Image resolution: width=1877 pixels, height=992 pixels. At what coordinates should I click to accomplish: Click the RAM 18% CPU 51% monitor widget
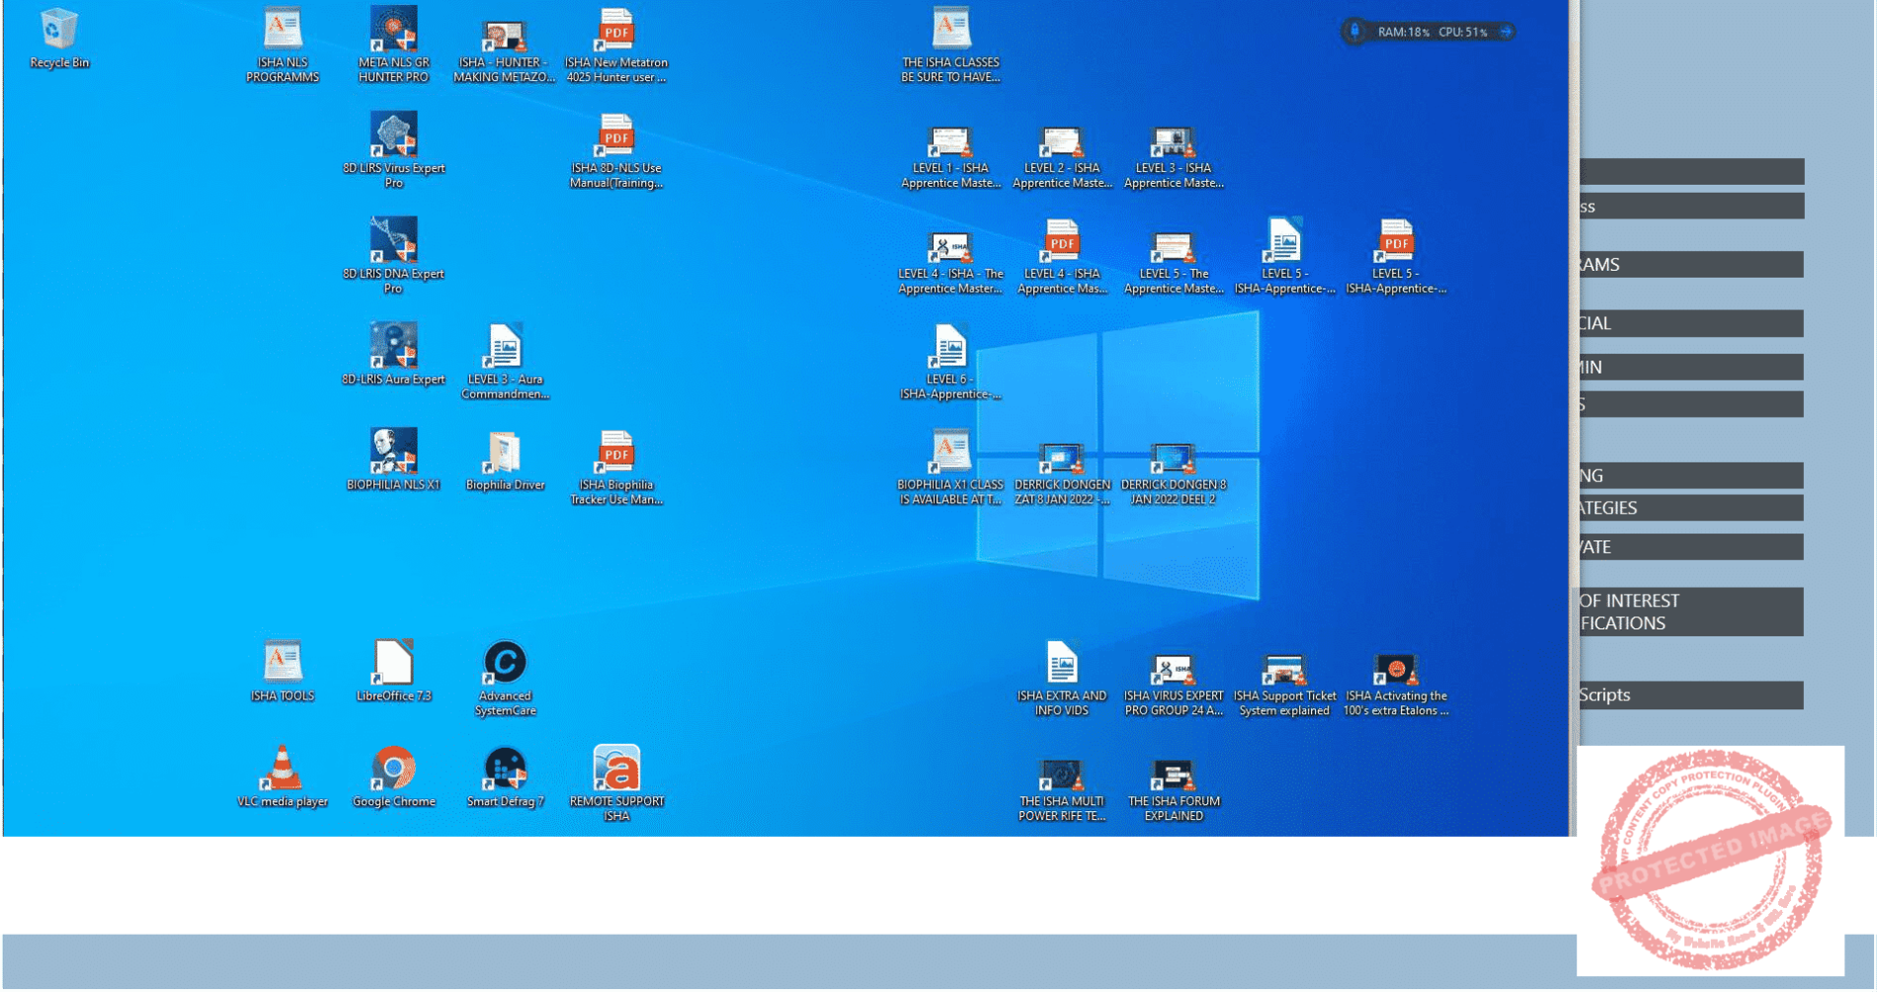pyautogui.click(x=1430, y=32)
